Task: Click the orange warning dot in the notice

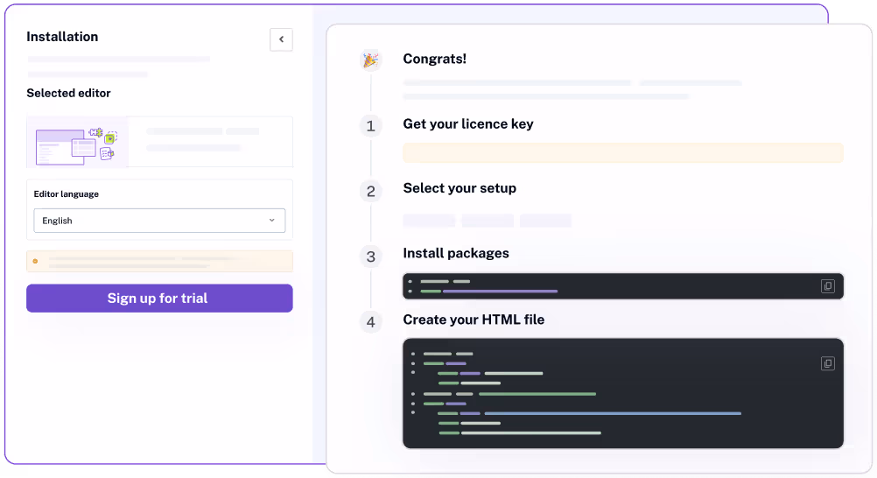Action: point(35,261)
